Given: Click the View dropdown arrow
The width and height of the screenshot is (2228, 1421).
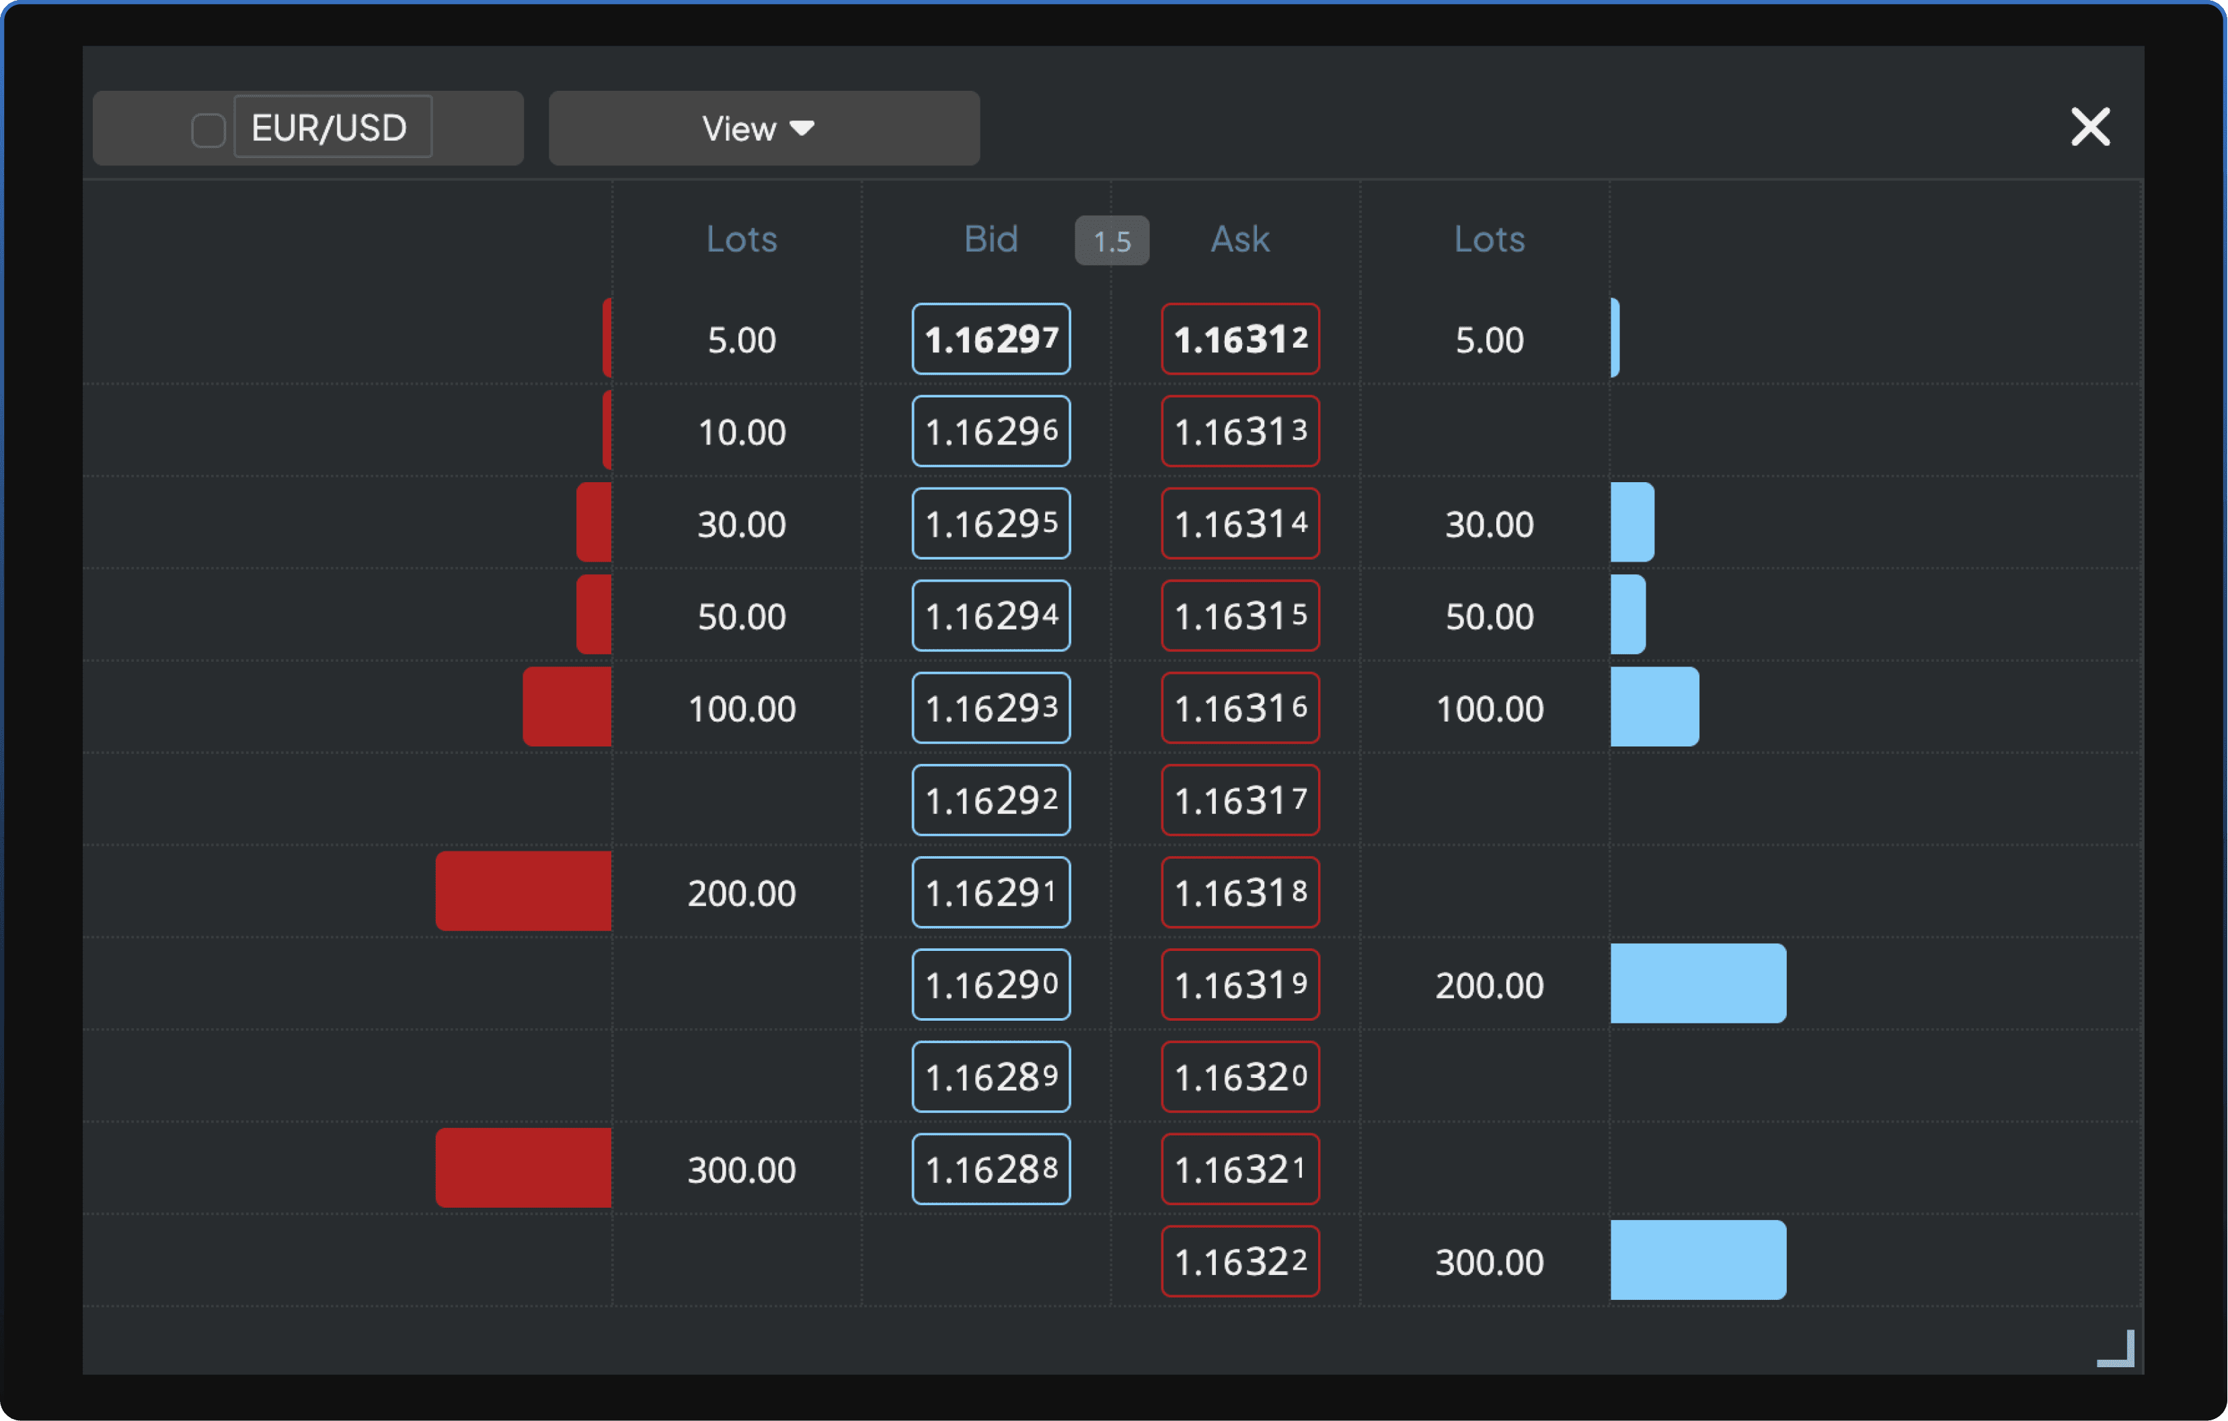Looking at the screenshot, I should click(802, 128).
